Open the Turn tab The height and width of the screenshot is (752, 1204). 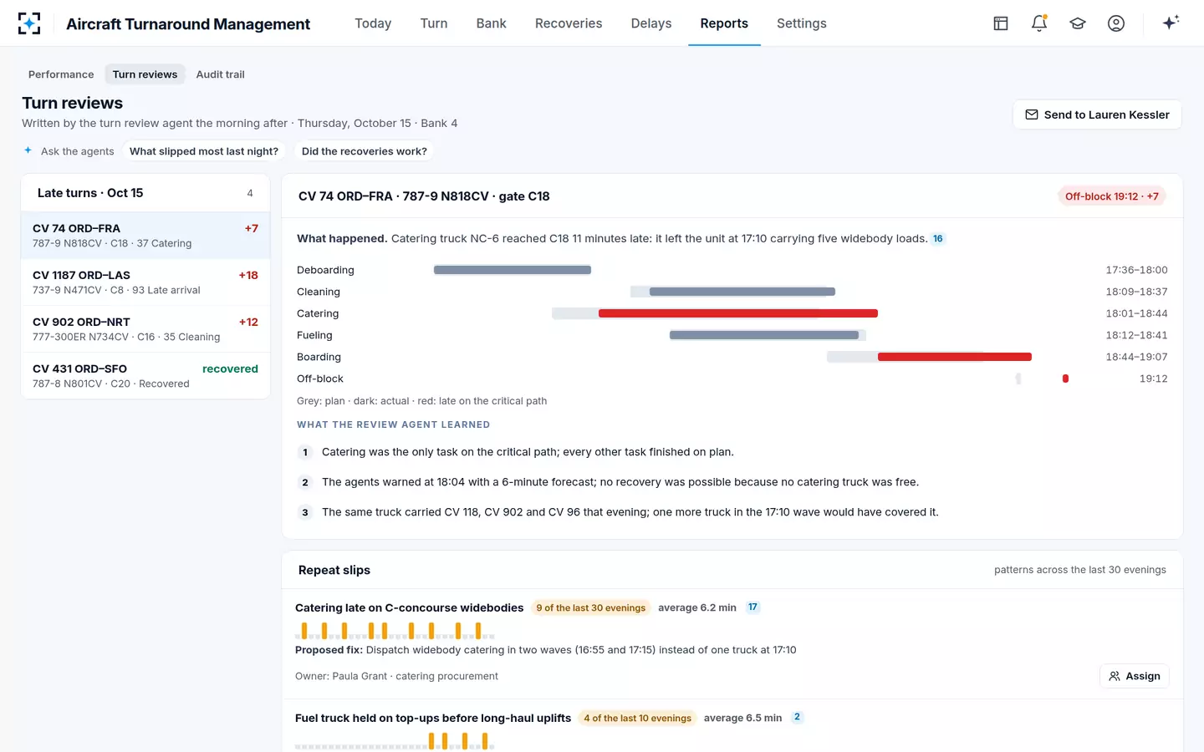click(434, 23)
